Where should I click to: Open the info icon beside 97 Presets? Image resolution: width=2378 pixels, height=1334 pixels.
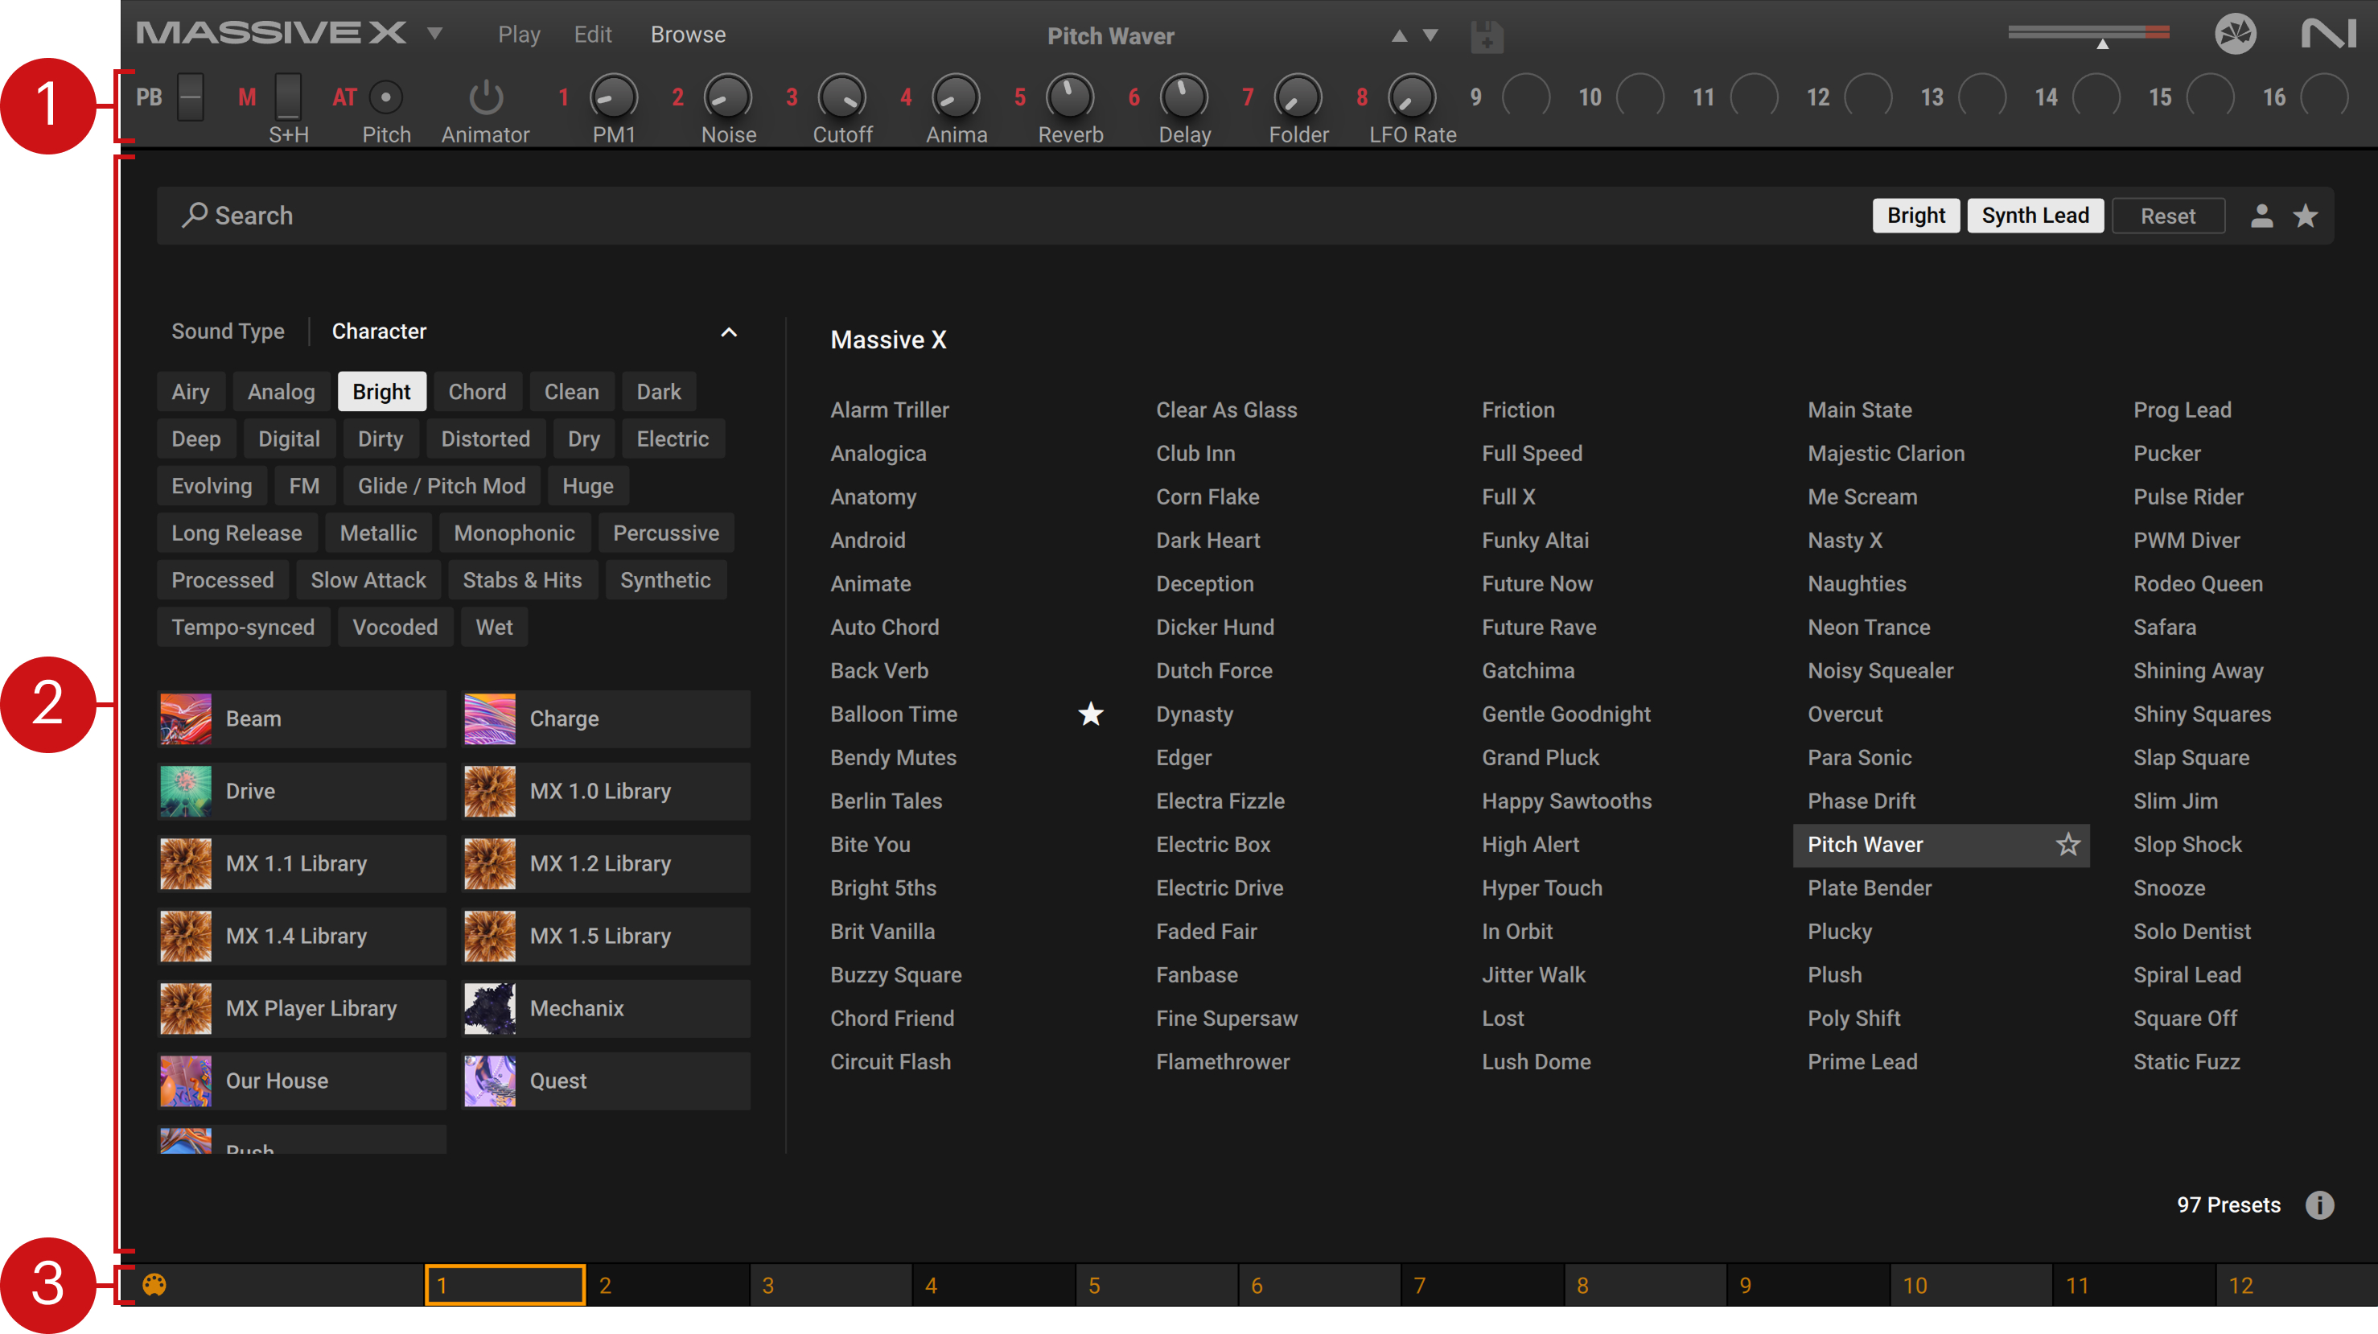[2319, 1204]
